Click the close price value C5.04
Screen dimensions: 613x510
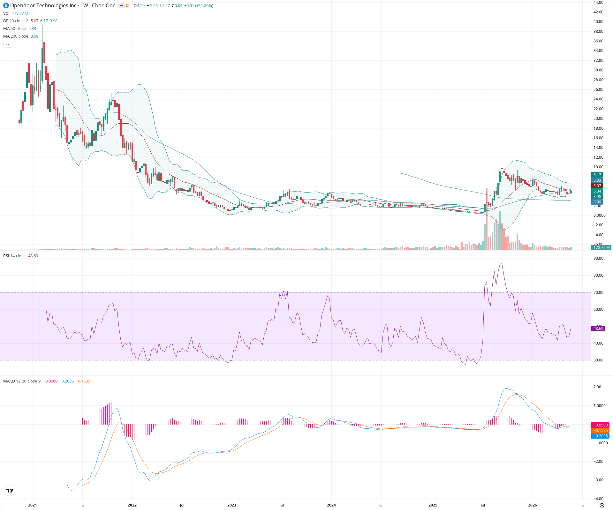[177, 5]
